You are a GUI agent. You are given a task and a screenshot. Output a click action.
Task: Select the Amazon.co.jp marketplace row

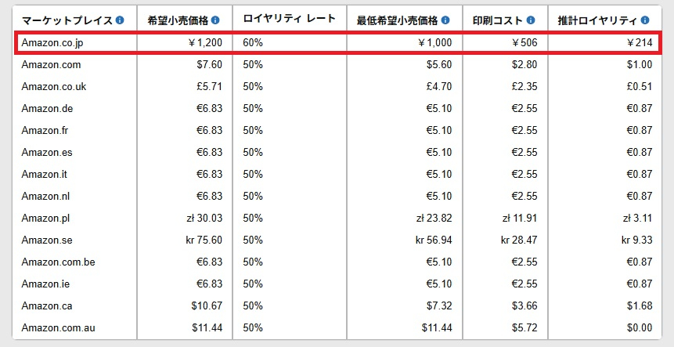coord(337,42)
